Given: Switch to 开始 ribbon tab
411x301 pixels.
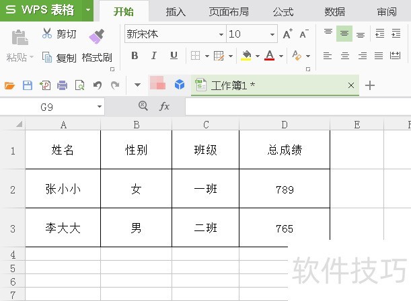Looking at the screenshot, I should pos(124,12).
